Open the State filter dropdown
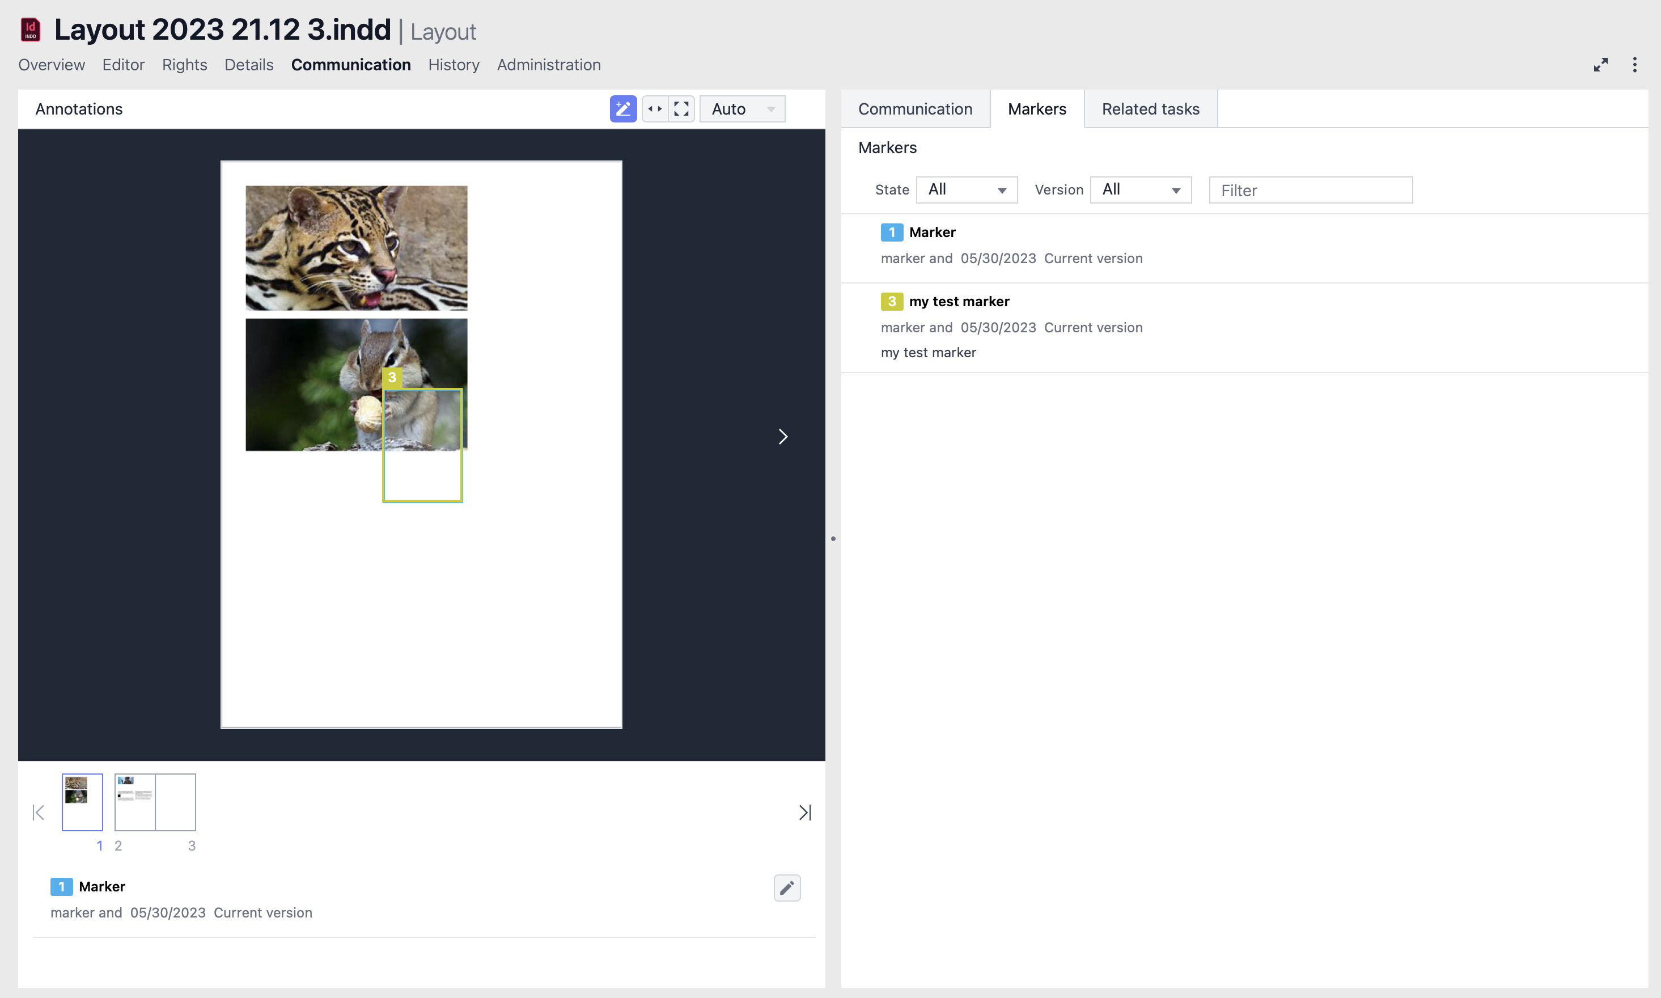This screenshot has height=998, width=1661. pyautogui.click(x=966, y=189)
